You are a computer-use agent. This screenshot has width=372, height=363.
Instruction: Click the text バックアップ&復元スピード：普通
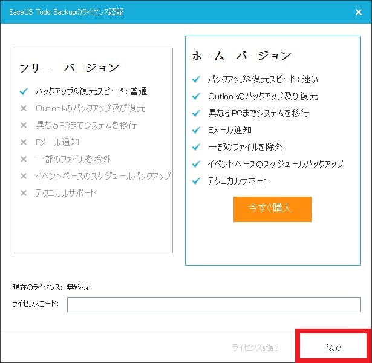click(x=91, y=91)
